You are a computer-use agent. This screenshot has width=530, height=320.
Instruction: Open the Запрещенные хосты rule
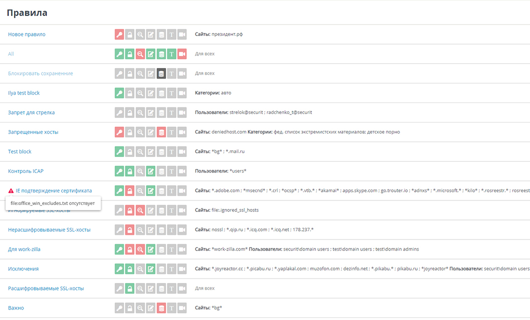(33, 132)
